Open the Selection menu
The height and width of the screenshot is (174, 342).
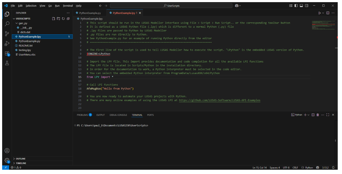[x=31, y=6]
